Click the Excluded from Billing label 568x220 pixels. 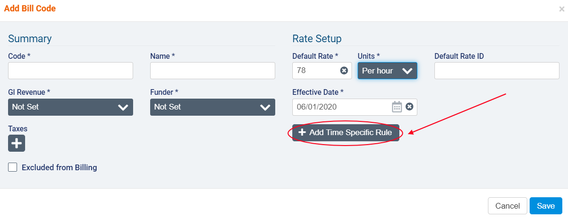click(59, 167)
